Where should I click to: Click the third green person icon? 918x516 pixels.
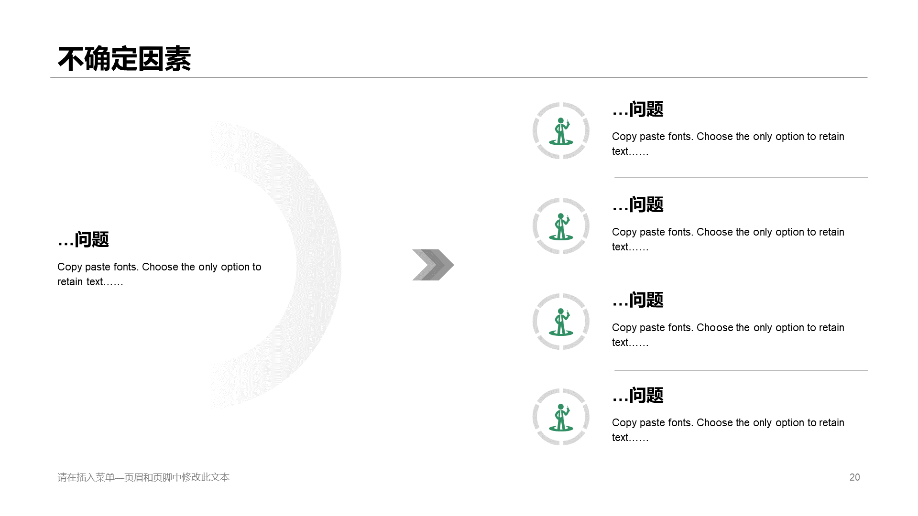coord(561,322)
